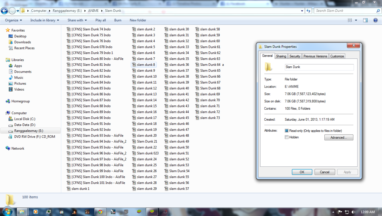Click the volume speaker tray icon

(x=354, y=212)
